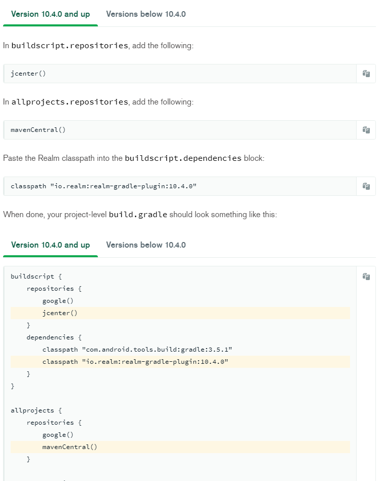Viewport: 382px width, 481px height.
Task: Click the 'allprojects.repositories' inline code text
Action: coord(70,102)
